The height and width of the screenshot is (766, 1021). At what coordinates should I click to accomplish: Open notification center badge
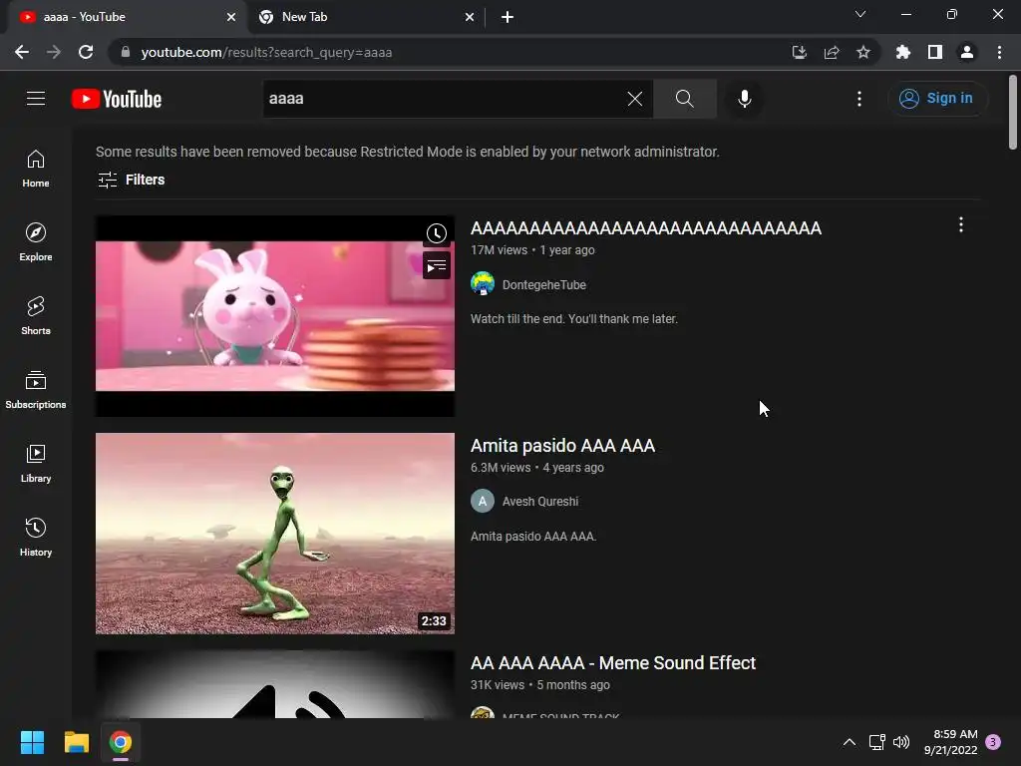(993, 742)
